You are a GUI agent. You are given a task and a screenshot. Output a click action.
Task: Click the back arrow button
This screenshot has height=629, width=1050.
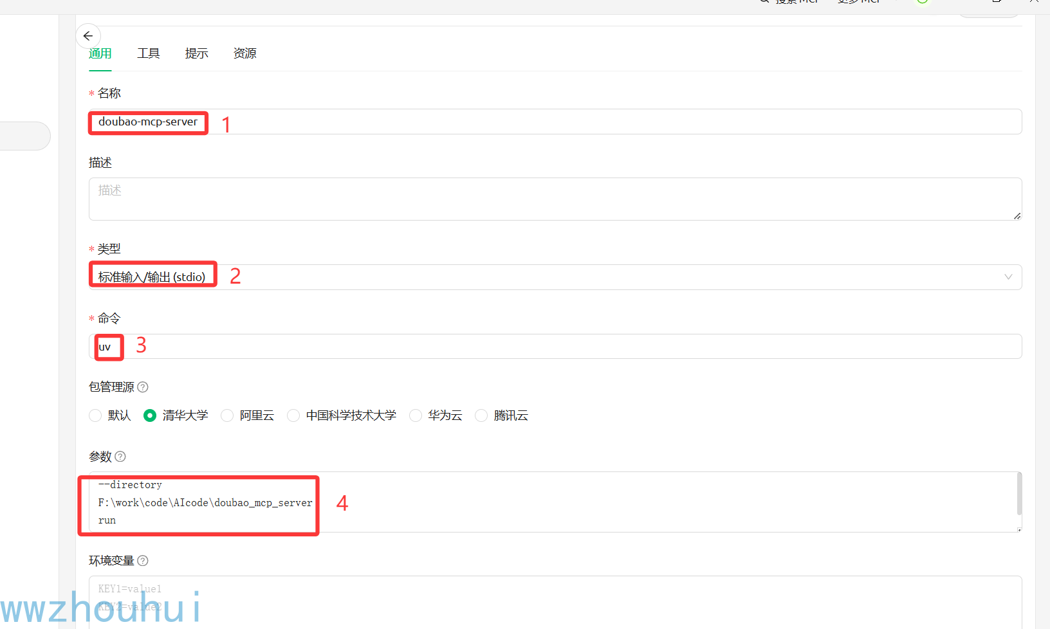click(88, 36)
